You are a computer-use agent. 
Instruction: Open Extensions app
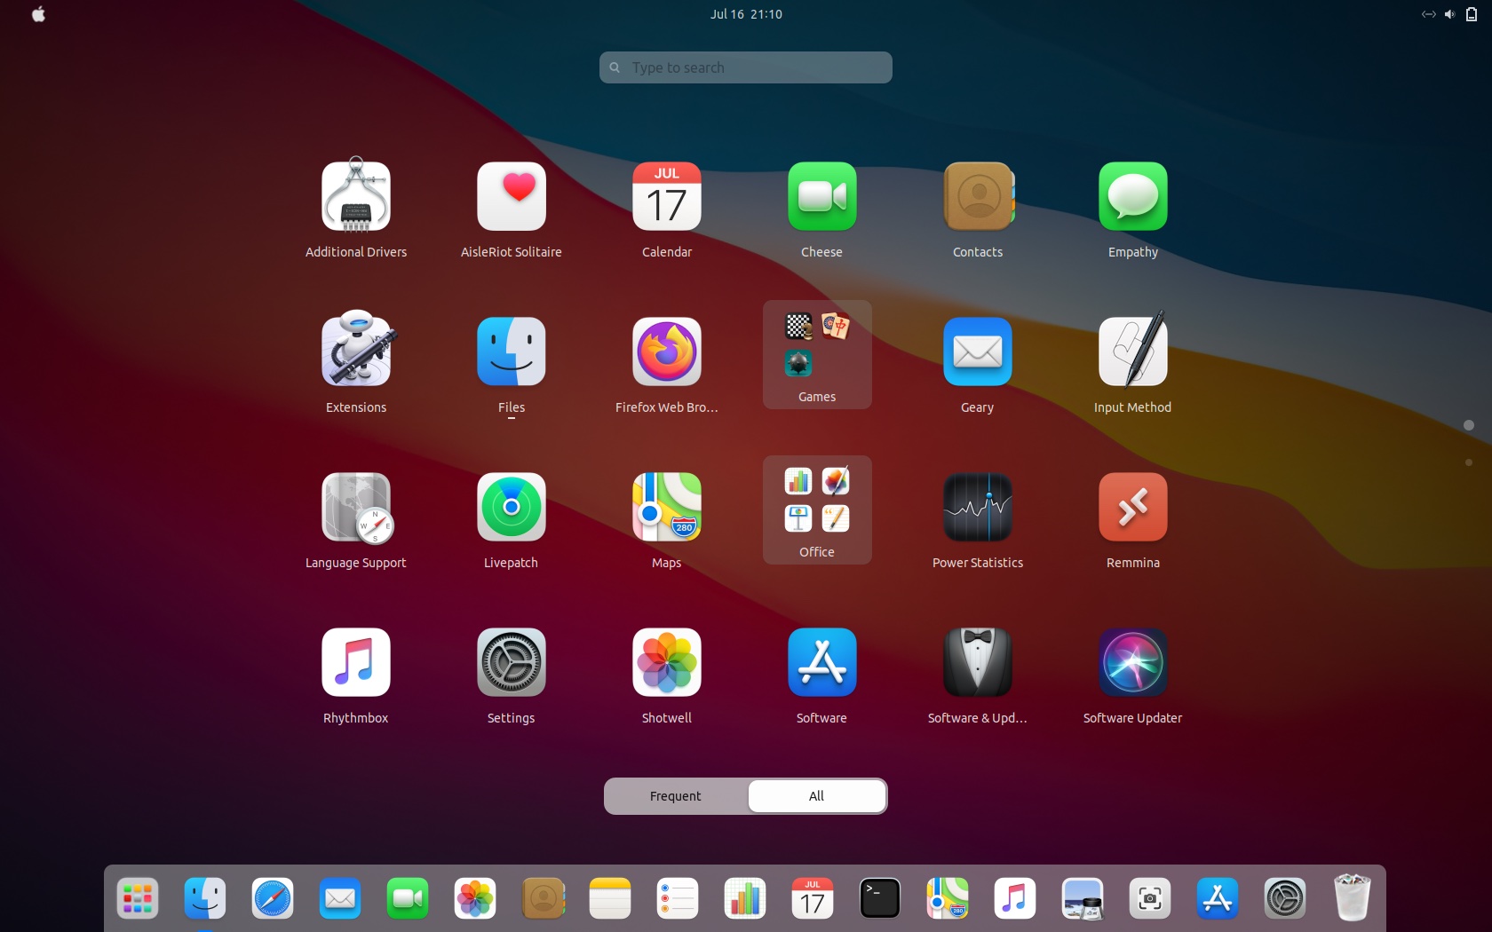(x=356, y=350)
